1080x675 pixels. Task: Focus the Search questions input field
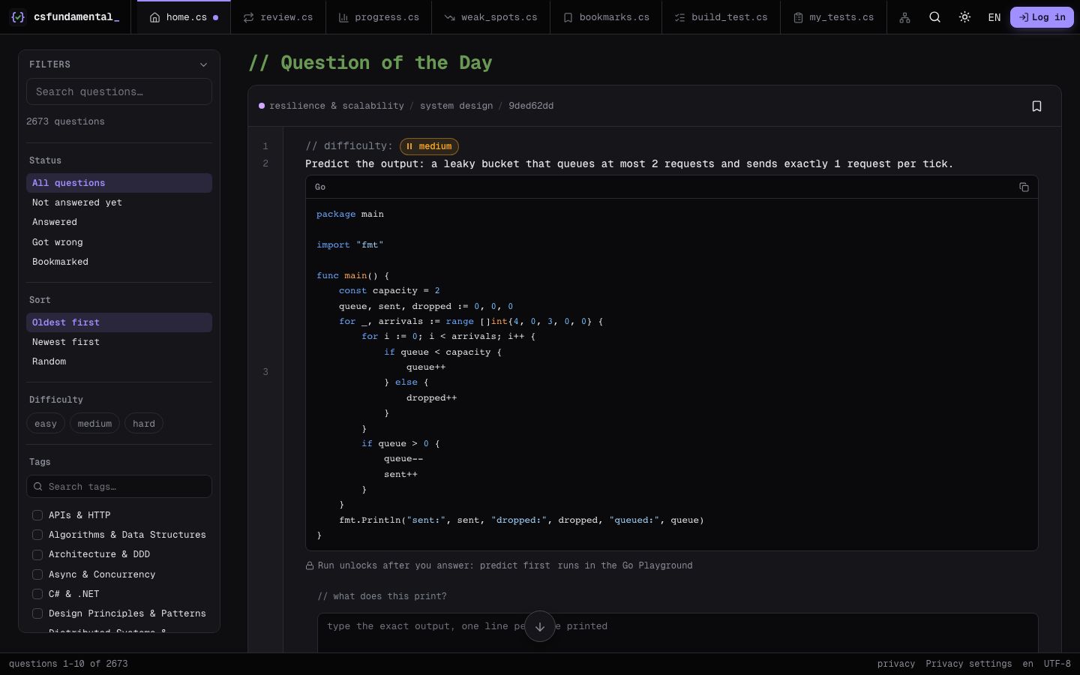point(119,91)
